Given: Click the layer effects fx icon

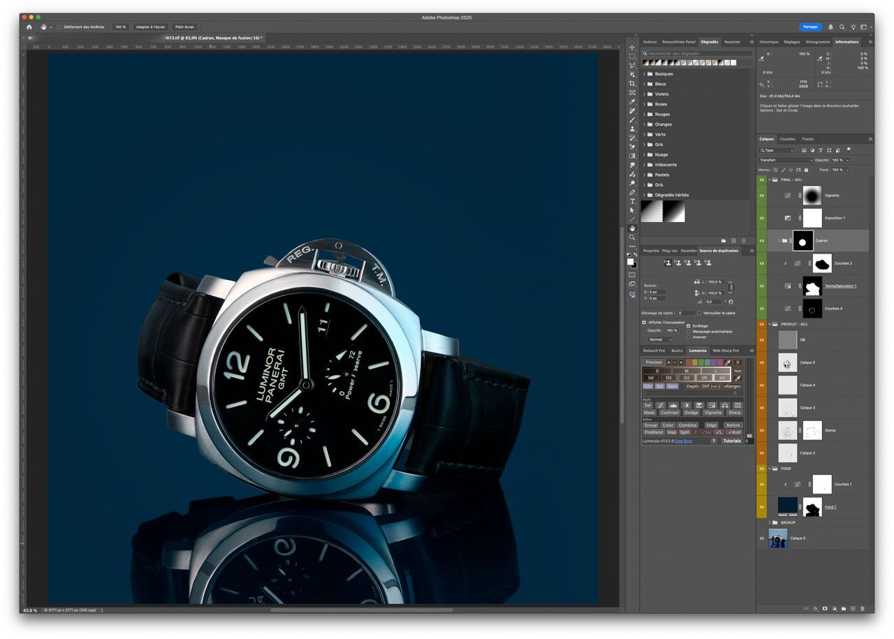Looking at the screenshot, I should (x=815, y=609).
